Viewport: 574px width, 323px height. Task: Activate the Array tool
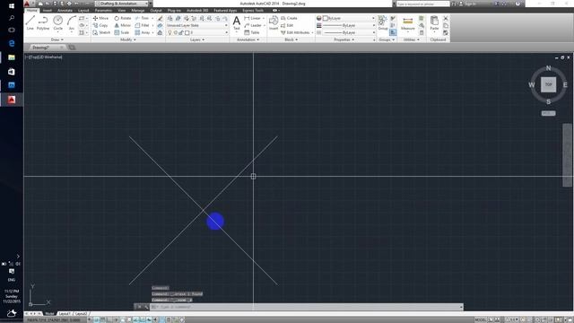142,32
